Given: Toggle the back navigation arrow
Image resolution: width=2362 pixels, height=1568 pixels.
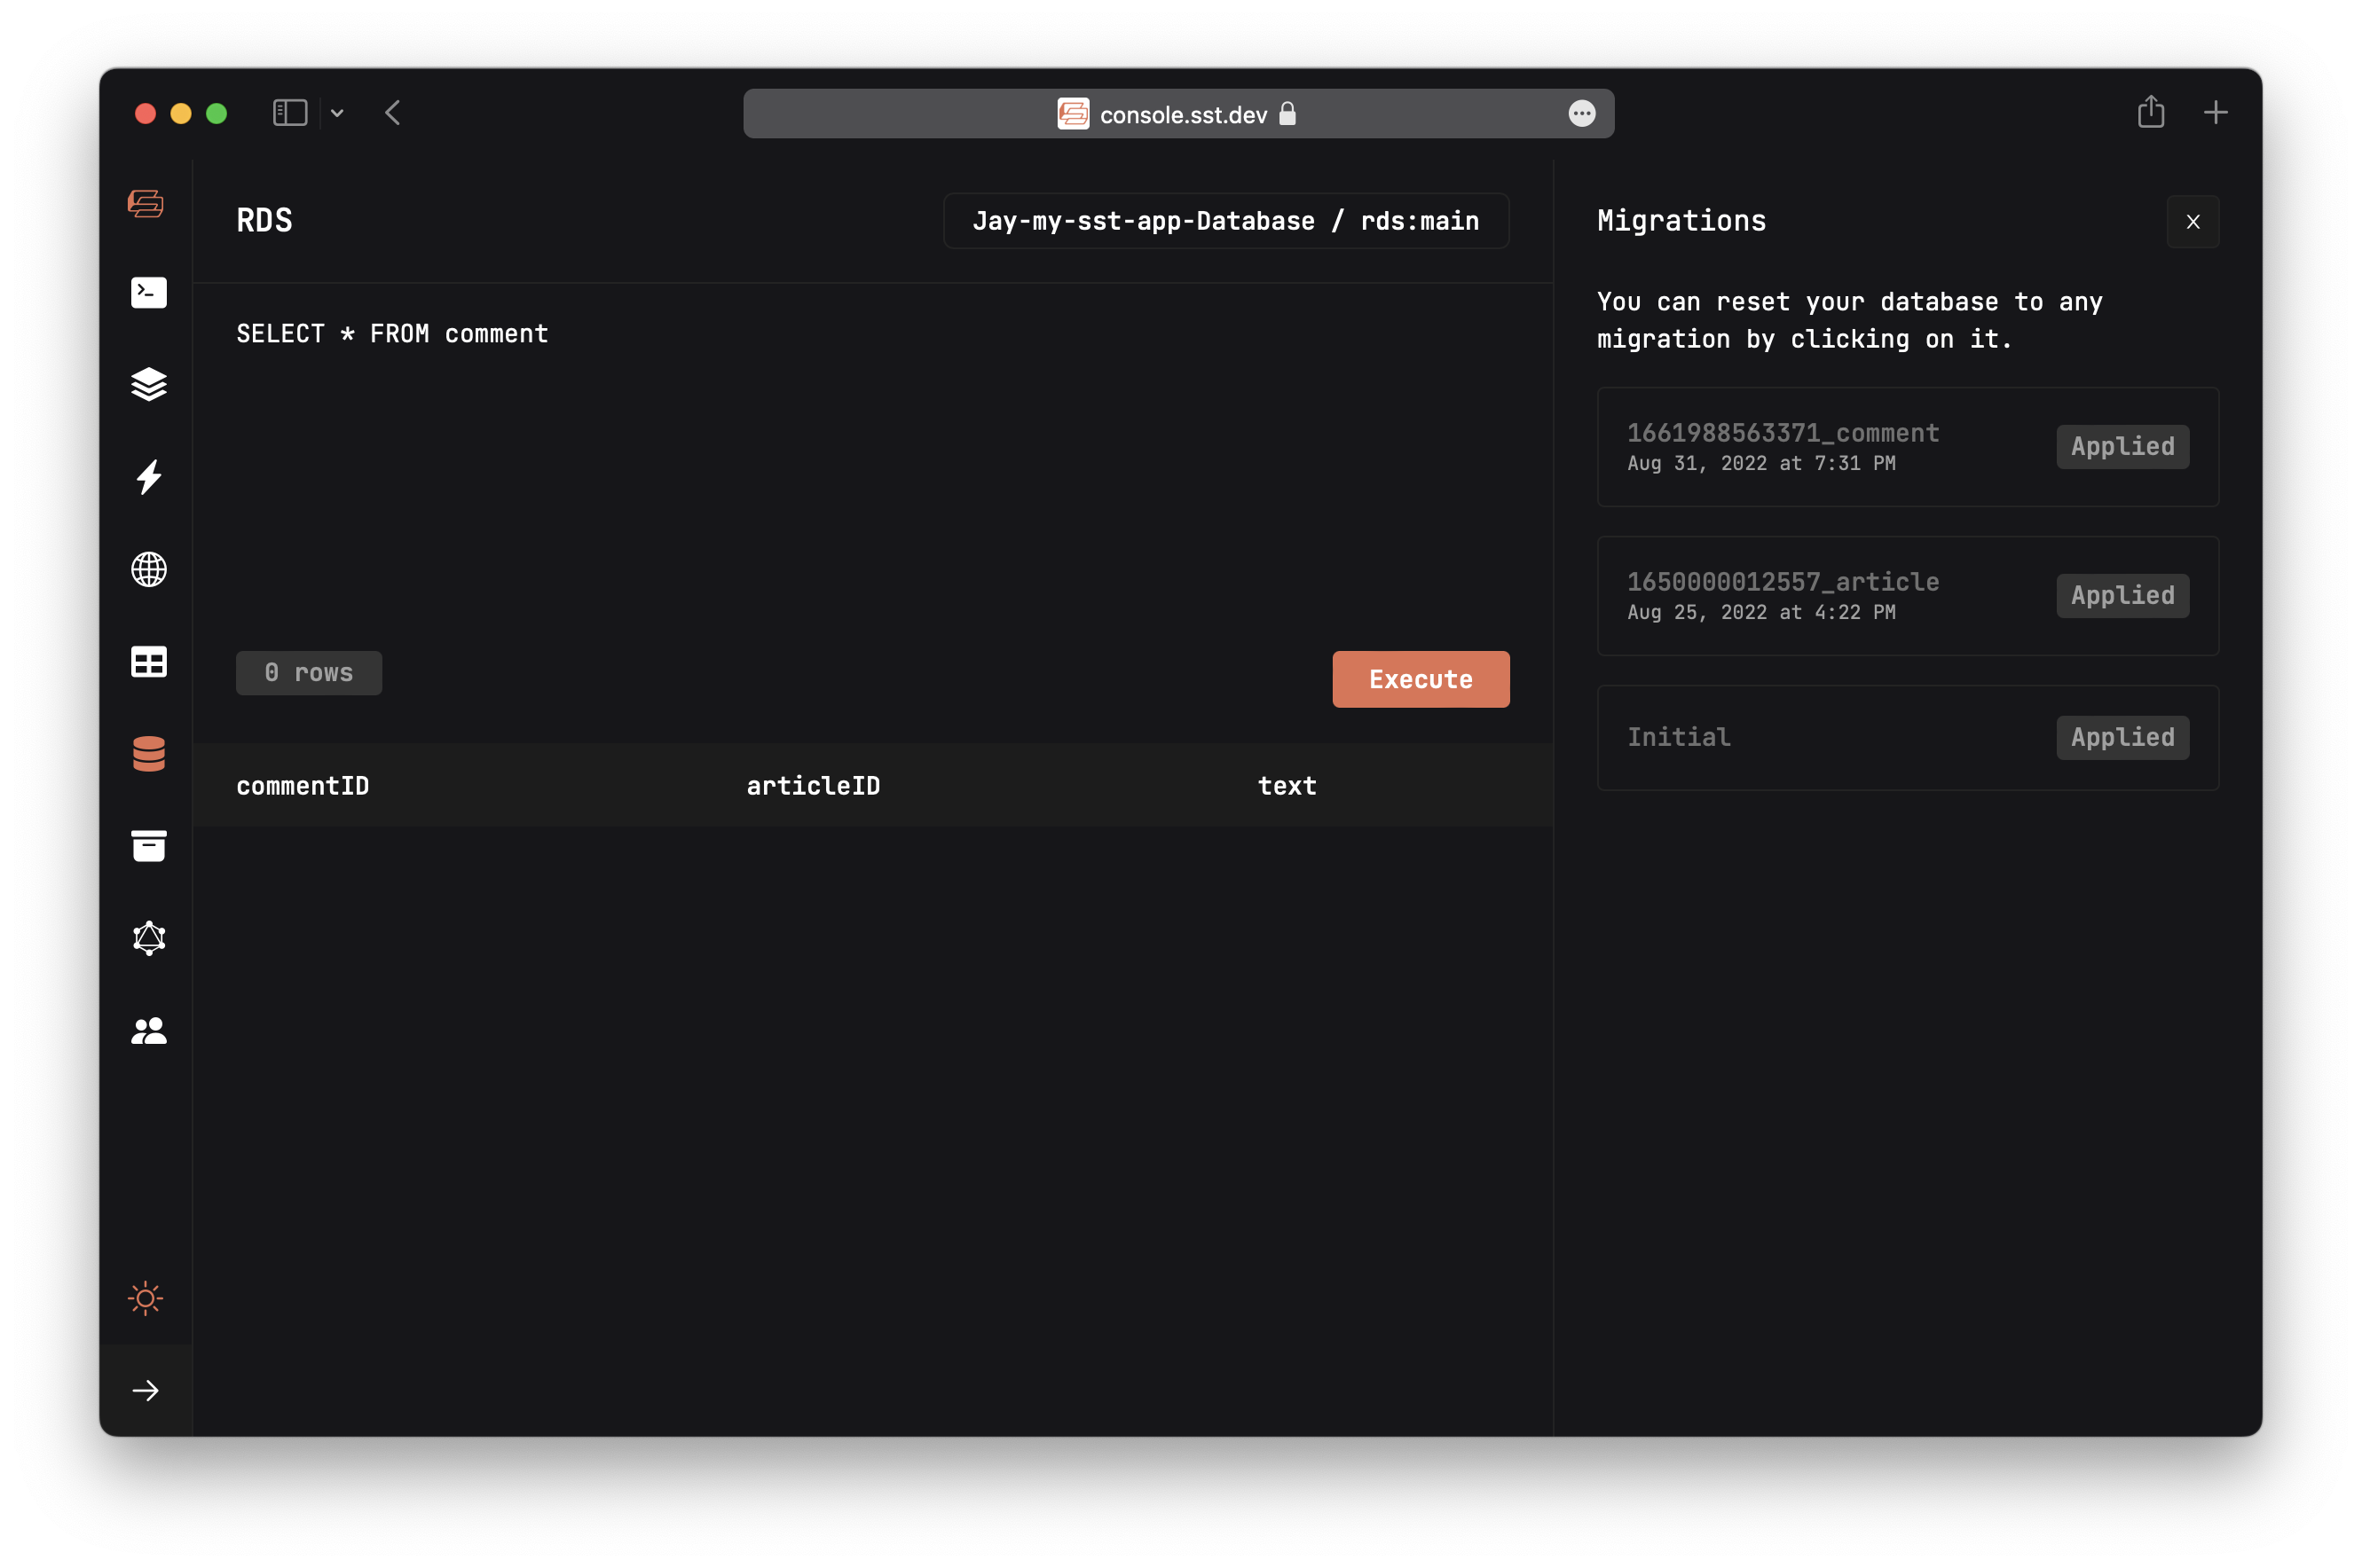Looking at the screenshot, I should [x=390, y=112].
